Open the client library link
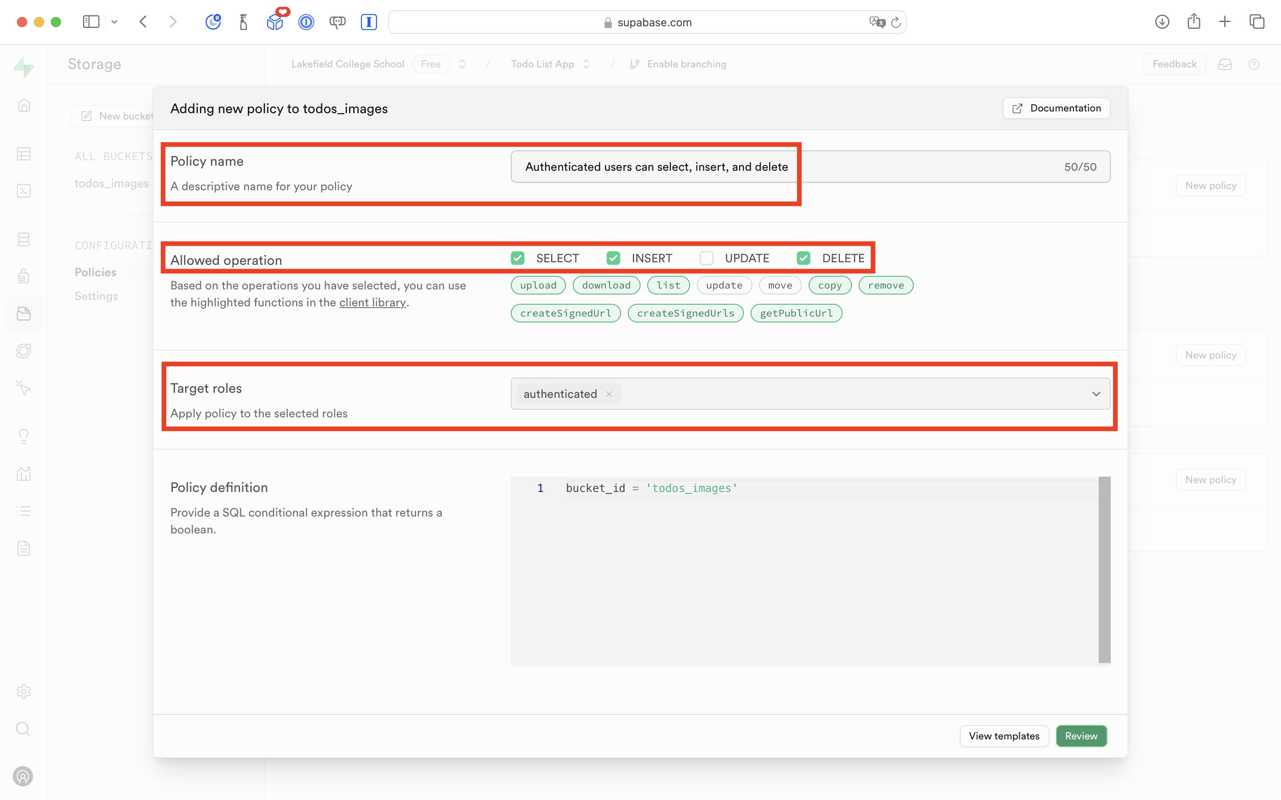The width and height of the screenshot is (1281, 800). (x=372, y=302)
